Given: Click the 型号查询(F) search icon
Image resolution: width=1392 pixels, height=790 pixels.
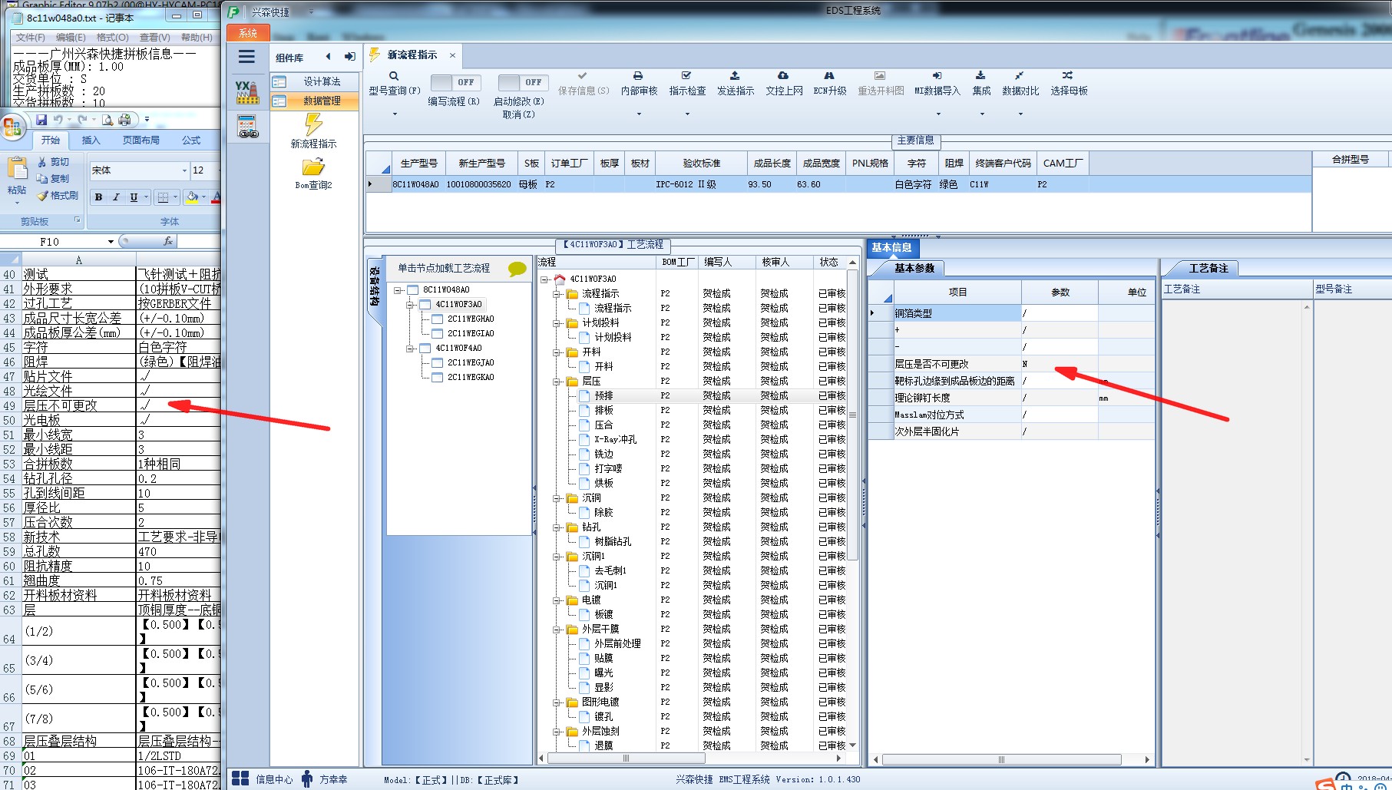Looking at the screenshot, I should (x=394, y=76).
